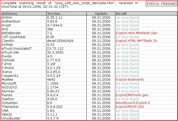Select the Authentium antivirus name
Screen dimensions: 178x121
(11, 21)
